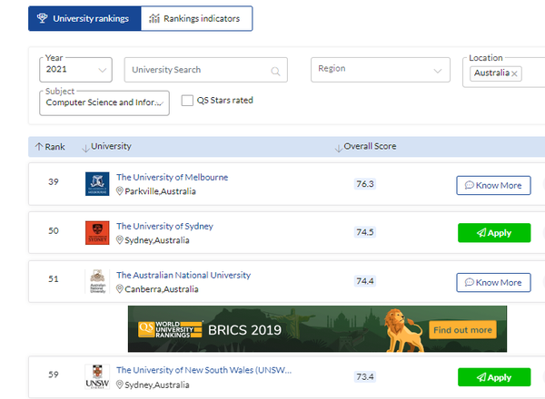545x399 pixels.
Task: Click the location pin beside Canberra, Australia
Action: click(120, 289)
